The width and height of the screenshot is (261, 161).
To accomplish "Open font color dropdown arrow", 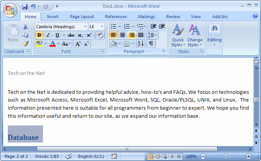I will click(x=58, y=44).
